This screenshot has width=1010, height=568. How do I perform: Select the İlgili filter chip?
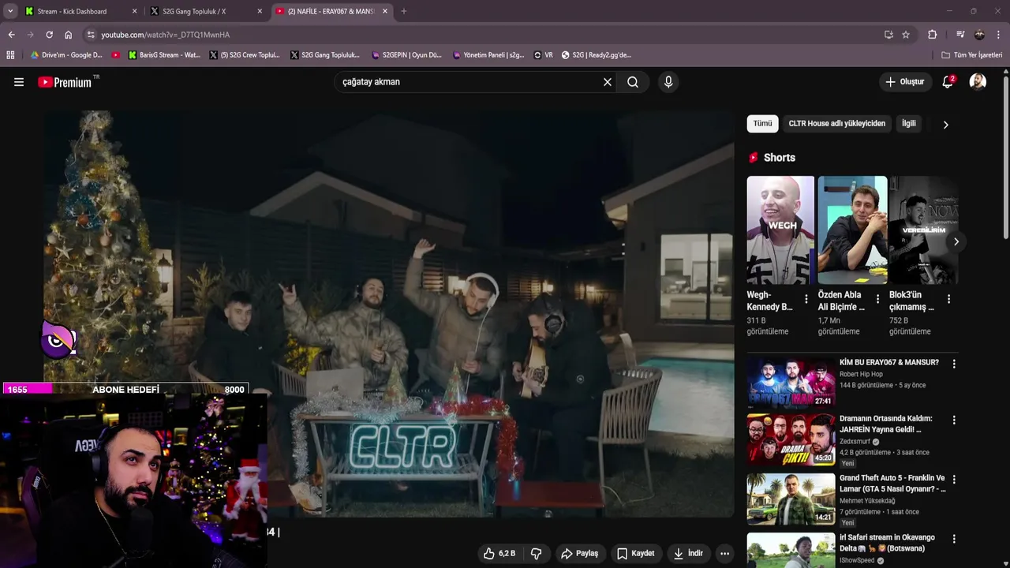[x=909, y=124]
